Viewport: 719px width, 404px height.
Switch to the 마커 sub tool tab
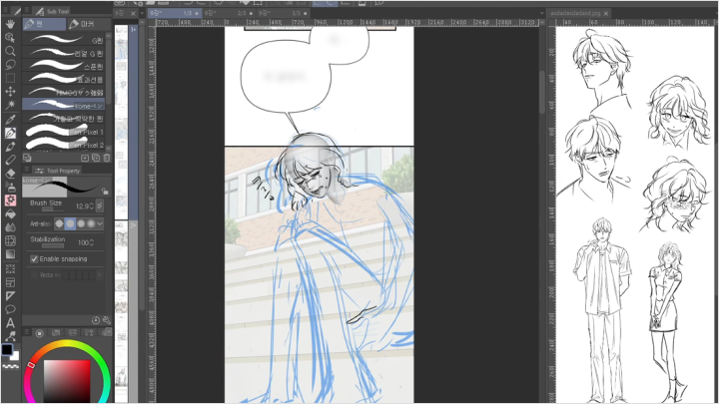pyautogui.click(x=87, y=24)
